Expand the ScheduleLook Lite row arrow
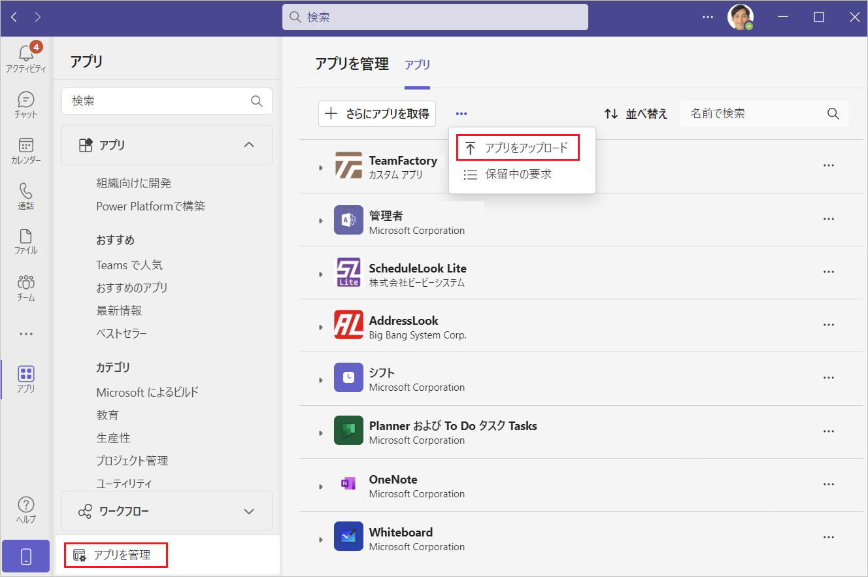This screenshot has width=868, height=577. click(320, 274)
